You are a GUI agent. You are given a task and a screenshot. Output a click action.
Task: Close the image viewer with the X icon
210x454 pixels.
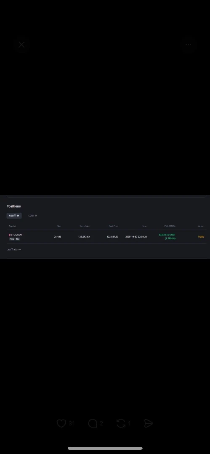(21, 45)
